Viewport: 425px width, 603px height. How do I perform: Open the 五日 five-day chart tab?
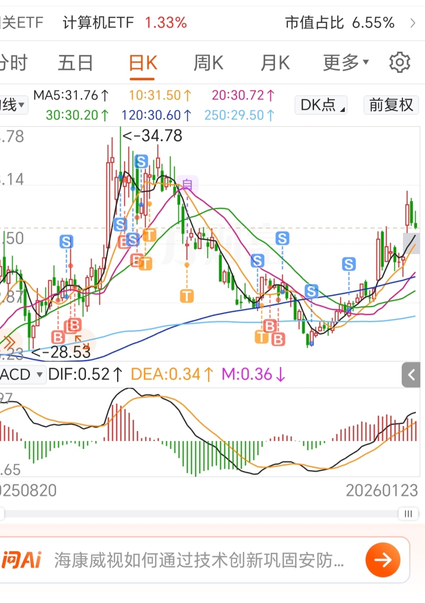(75, 64)
